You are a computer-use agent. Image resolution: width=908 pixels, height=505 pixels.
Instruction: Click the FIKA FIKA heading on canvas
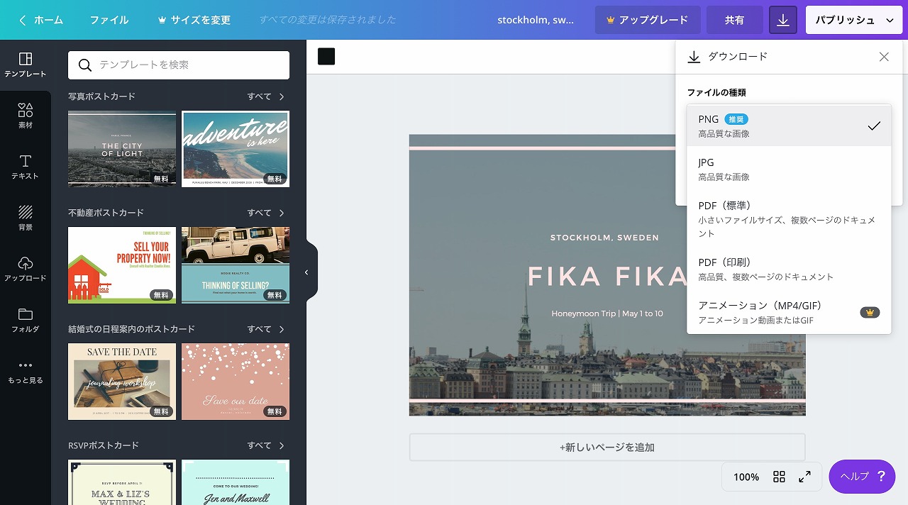(608, 276)
